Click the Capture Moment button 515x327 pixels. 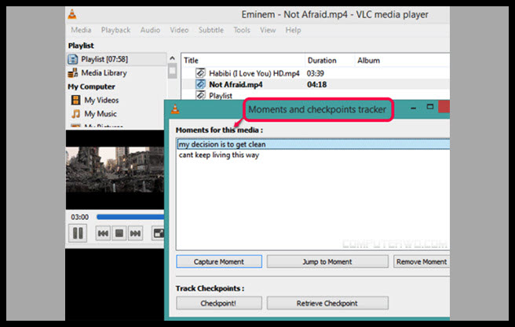point(218,262)
